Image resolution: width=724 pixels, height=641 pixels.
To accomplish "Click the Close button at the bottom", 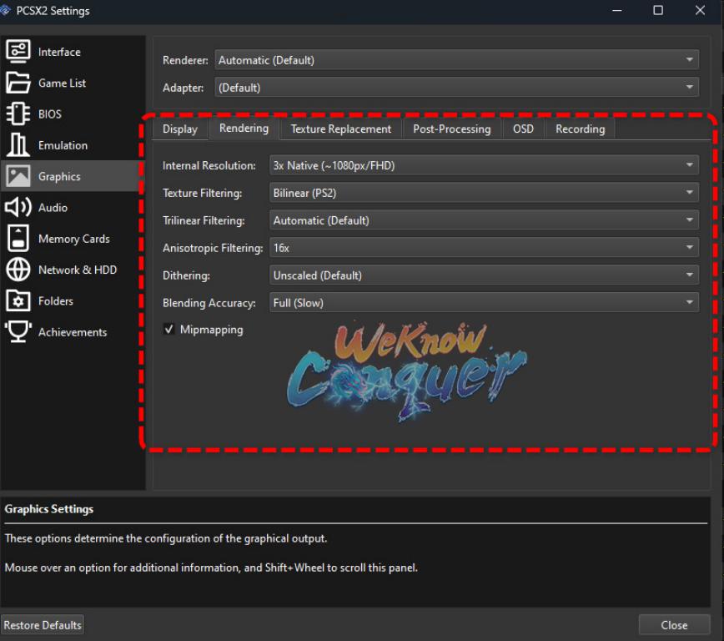I will pos(674,625).
